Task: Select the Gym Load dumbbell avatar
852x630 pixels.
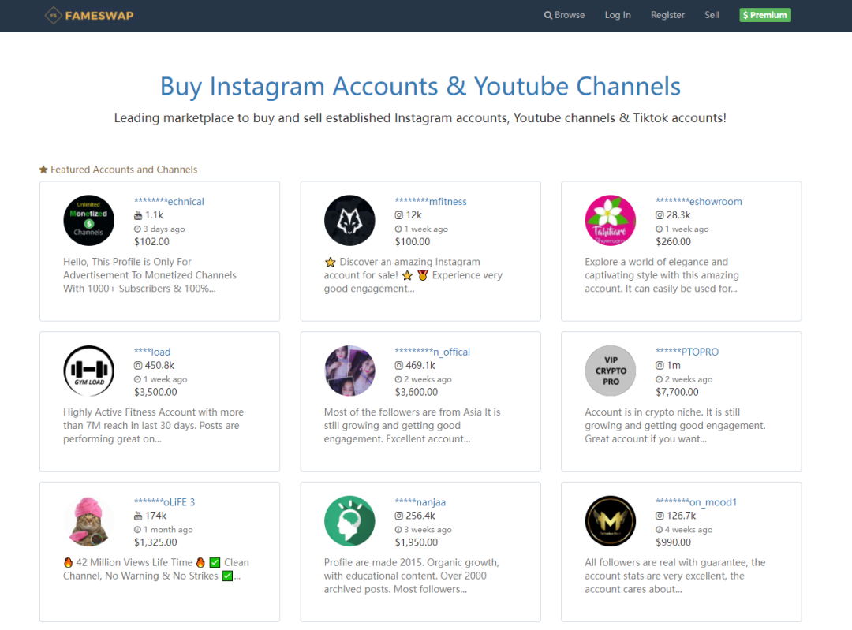Action: (x=89, y=371)
